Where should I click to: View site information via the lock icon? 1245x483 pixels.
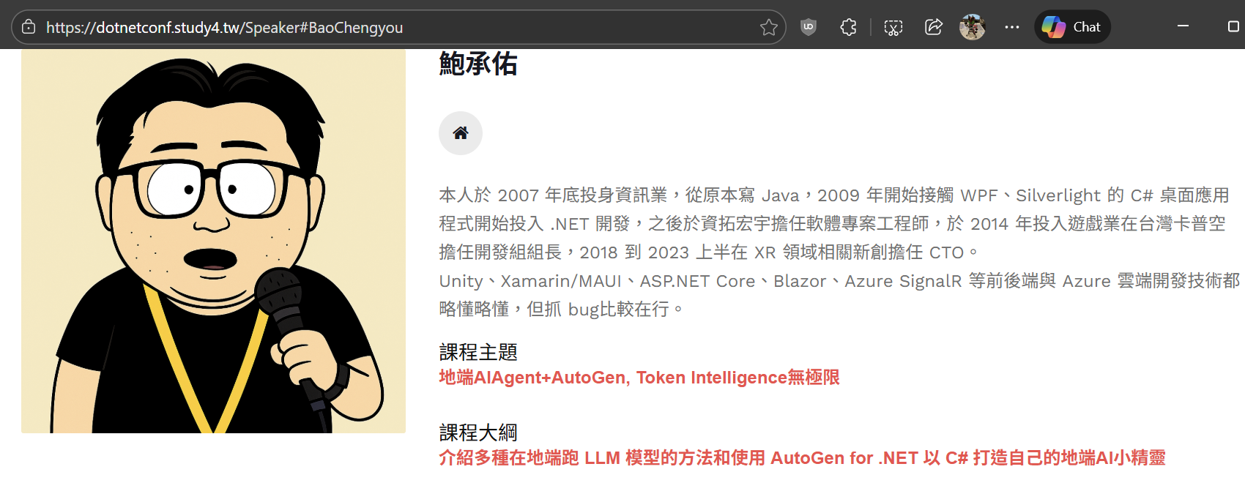pos(29,27)
